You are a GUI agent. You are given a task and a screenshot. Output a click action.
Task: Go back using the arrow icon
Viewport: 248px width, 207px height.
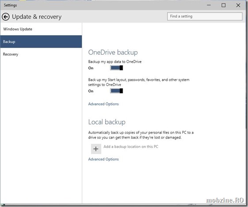[6, 17]
